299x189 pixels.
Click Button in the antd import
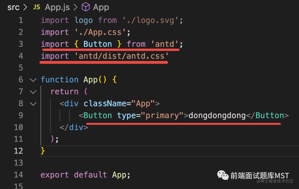coord(98,44)
